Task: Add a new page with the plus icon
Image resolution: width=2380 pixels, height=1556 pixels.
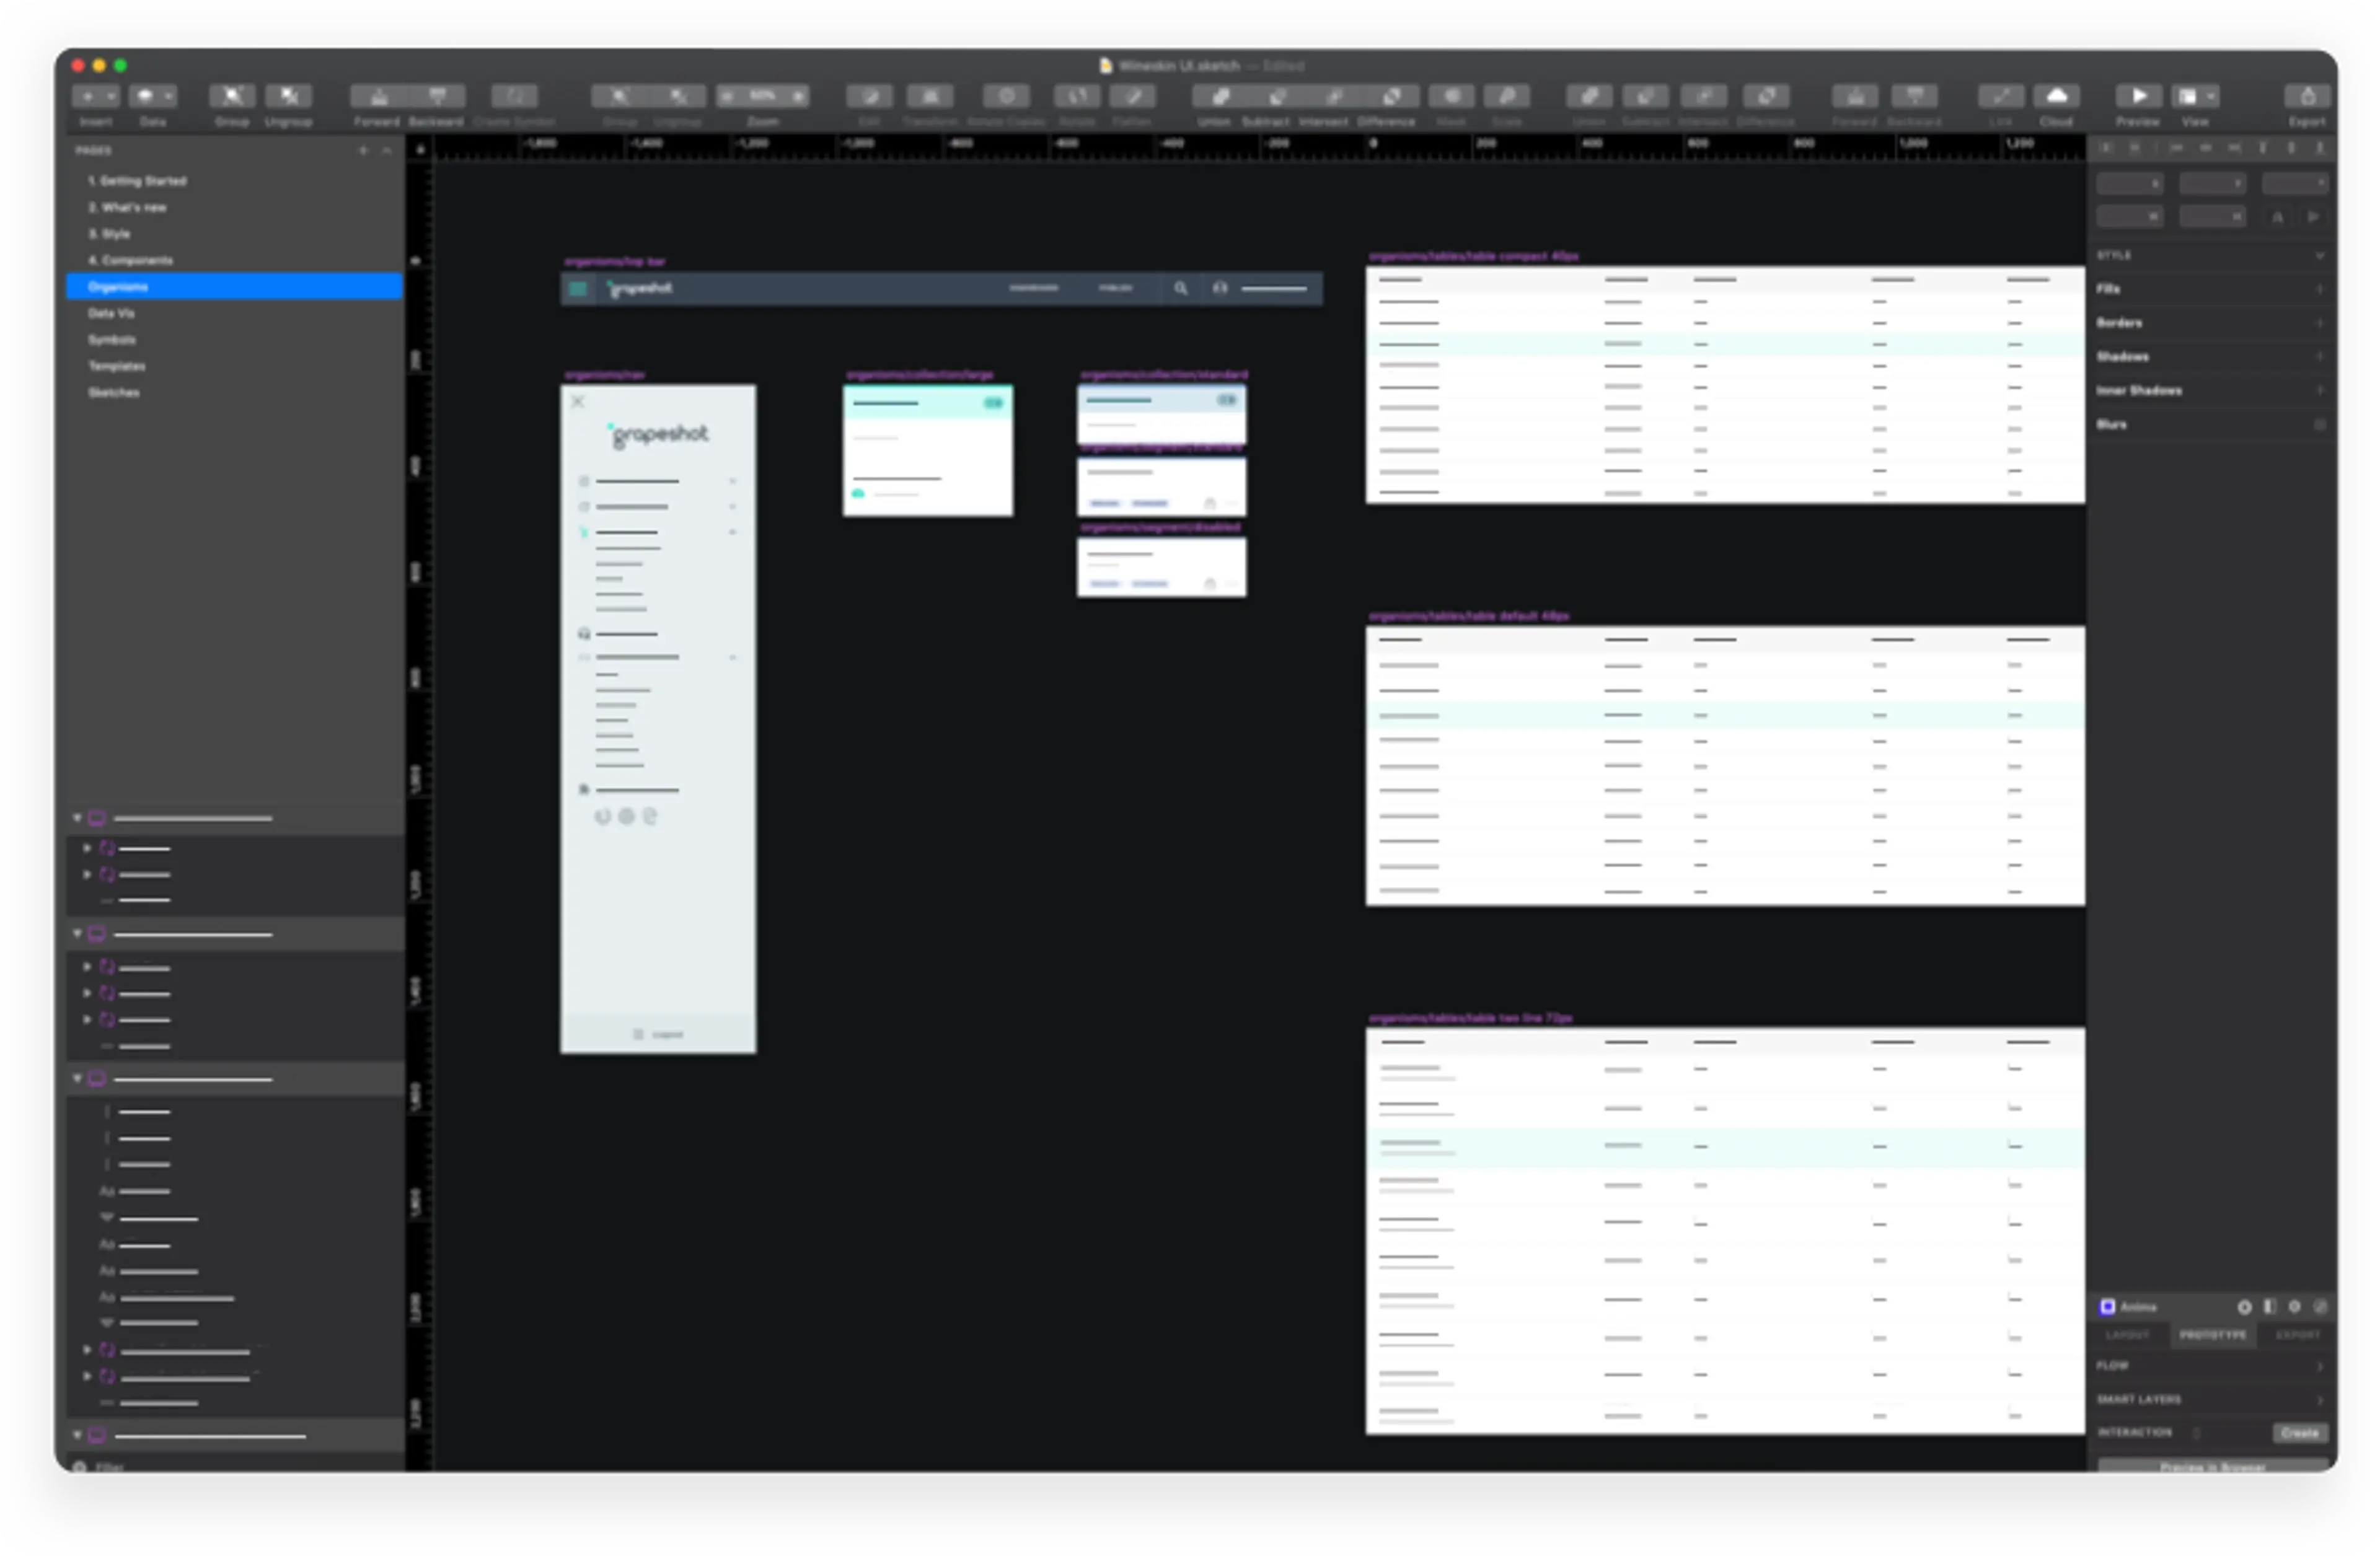Action: click(363, 150)
